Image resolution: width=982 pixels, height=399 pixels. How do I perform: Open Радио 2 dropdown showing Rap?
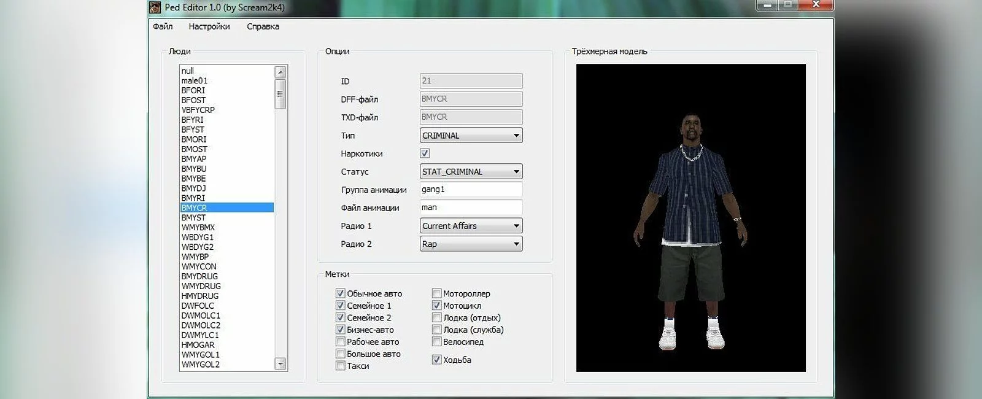[x=471, y=244]
